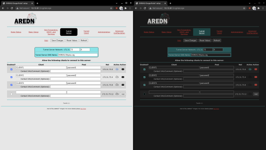Click the address bar in left browser
The height and width of the screenshot is (150, 266).
(x=64, y=8)
